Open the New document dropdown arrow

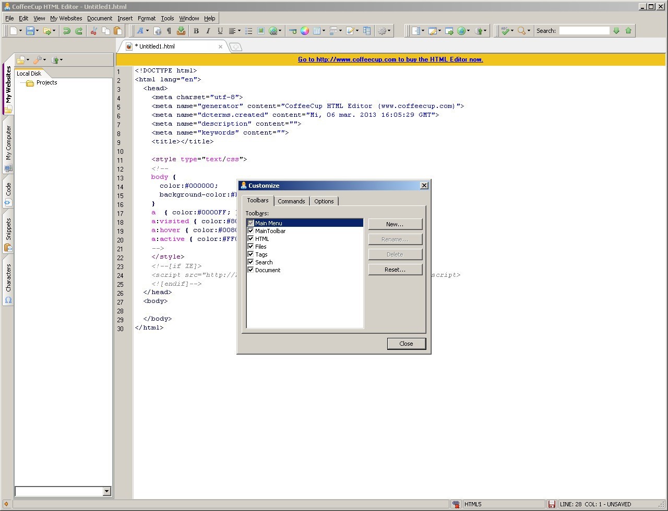[x=21, y=31]
